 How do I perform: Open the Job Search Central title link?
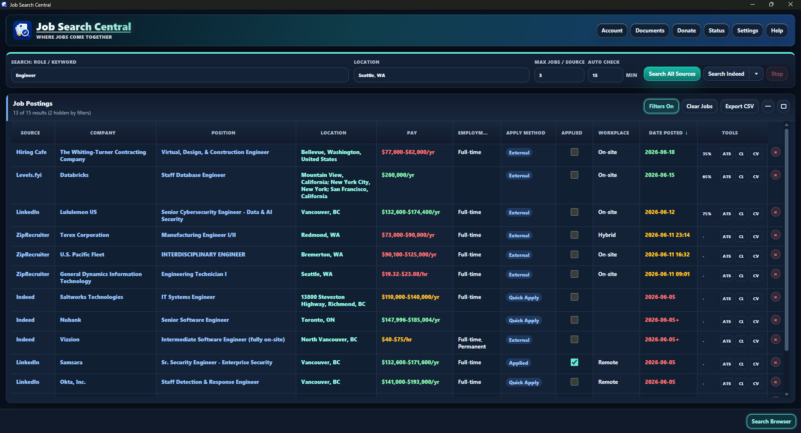coord(83,27)
